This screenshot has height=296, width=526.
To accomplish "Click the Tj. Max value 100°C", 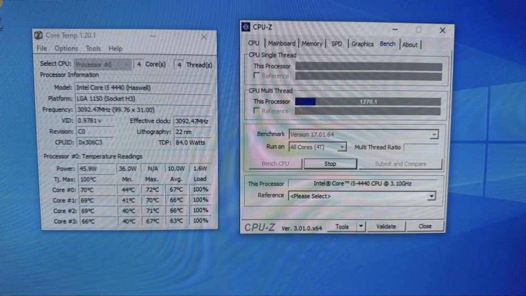I will [96, 179].
